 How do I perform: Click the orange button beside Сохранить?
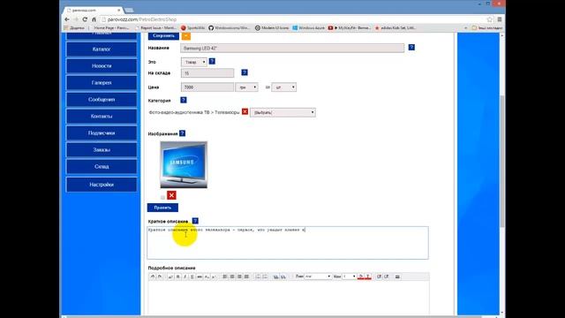[186, 35]
